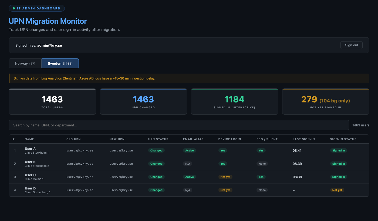Click User A's Changed status badge
This screenshot has height=221, width=378.
(x=156, y=150)
